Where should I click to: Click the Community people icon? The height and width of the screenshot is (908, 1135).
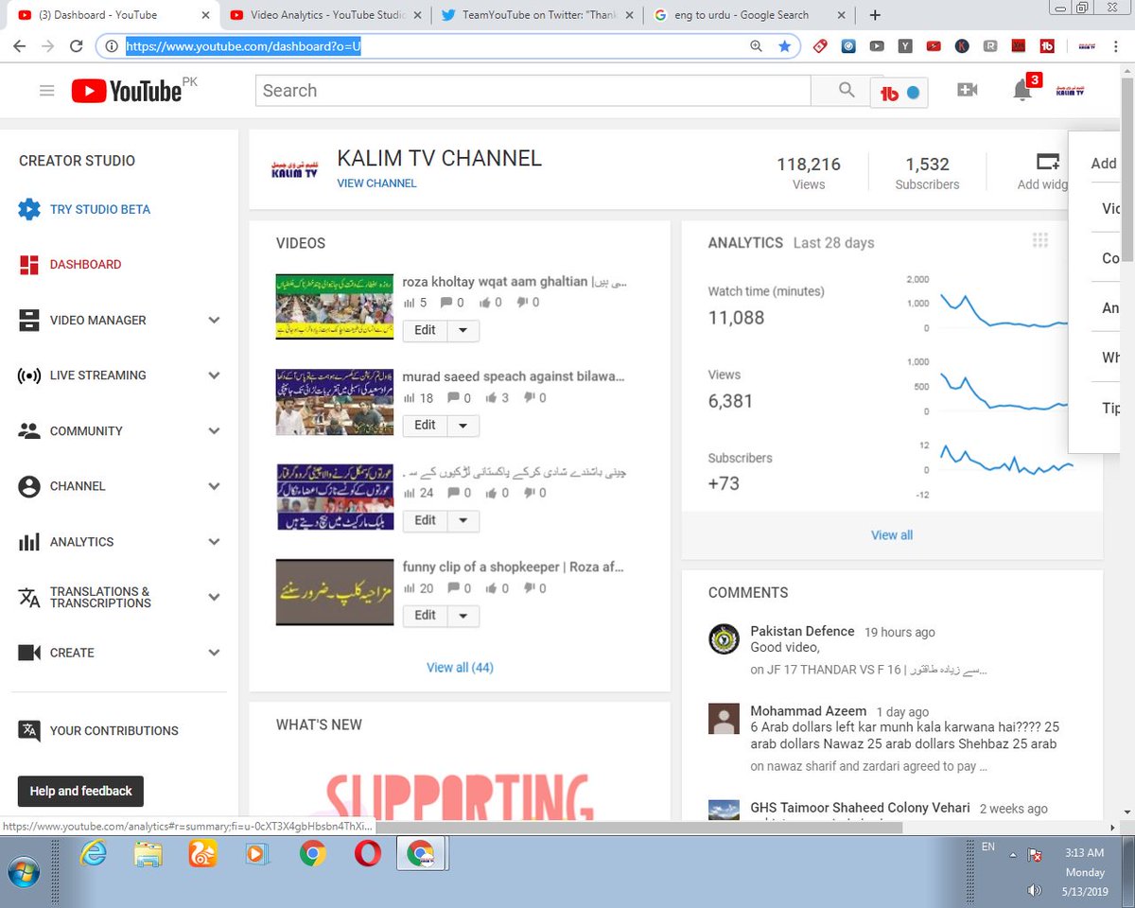(29, 430)
